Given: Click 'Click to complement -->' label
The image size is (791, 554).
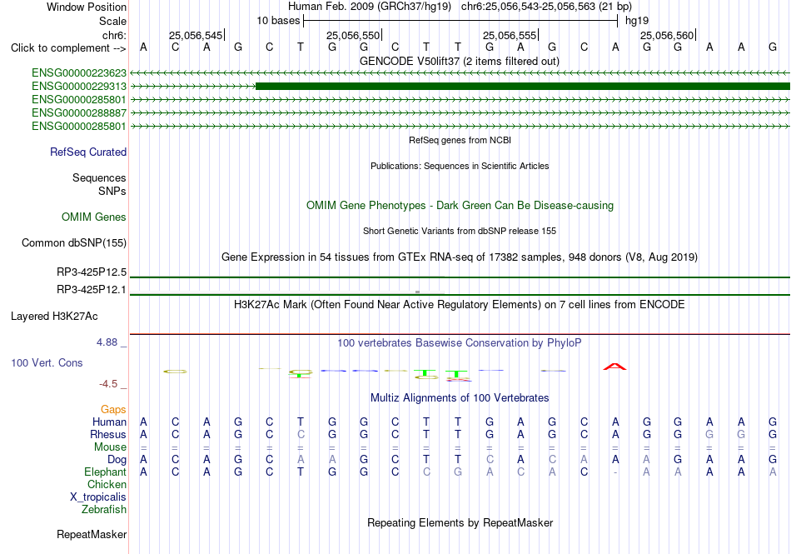Looking at the screenshot, I should [x=68, y=48].
